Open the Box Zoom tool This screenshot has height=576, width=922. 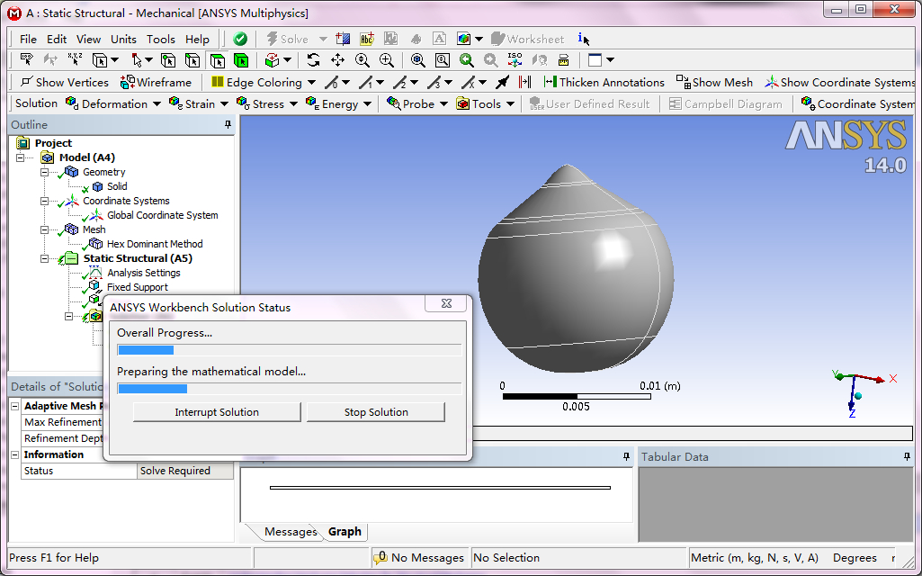coord(442,58)
